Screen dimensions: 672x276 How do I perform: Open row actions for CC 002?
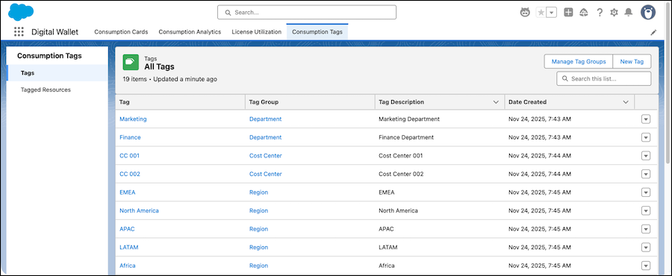(x=646, y=174)
